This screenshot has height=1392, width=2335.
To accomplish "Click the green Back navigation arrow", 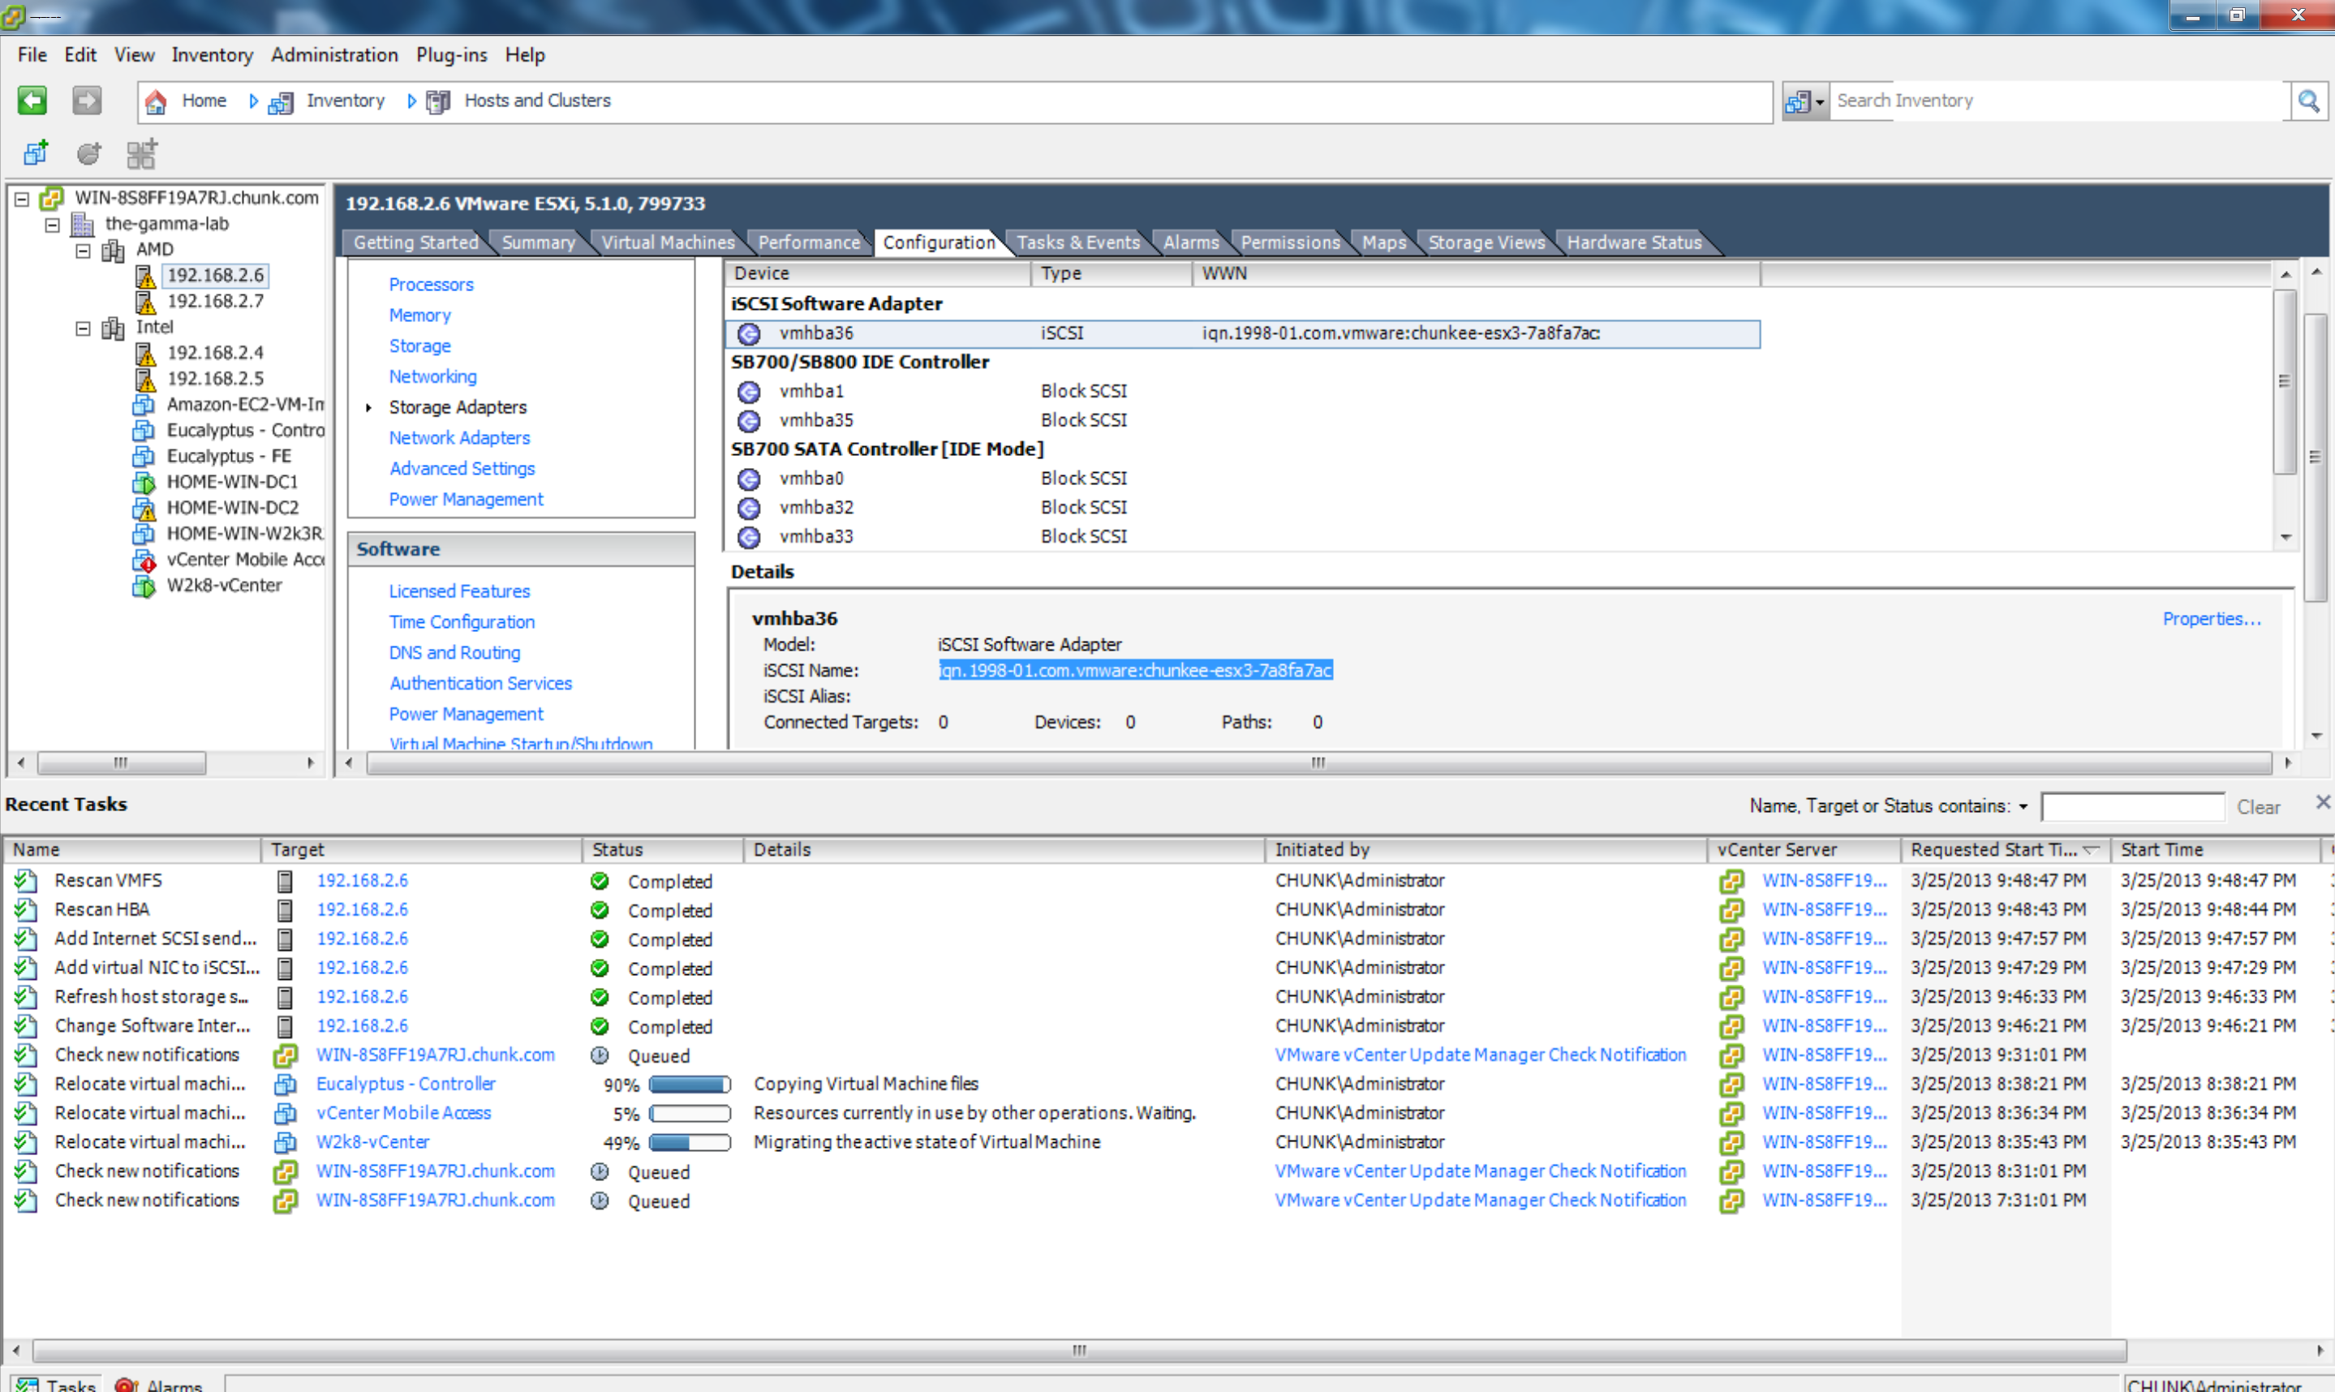I will click(32, 101).
